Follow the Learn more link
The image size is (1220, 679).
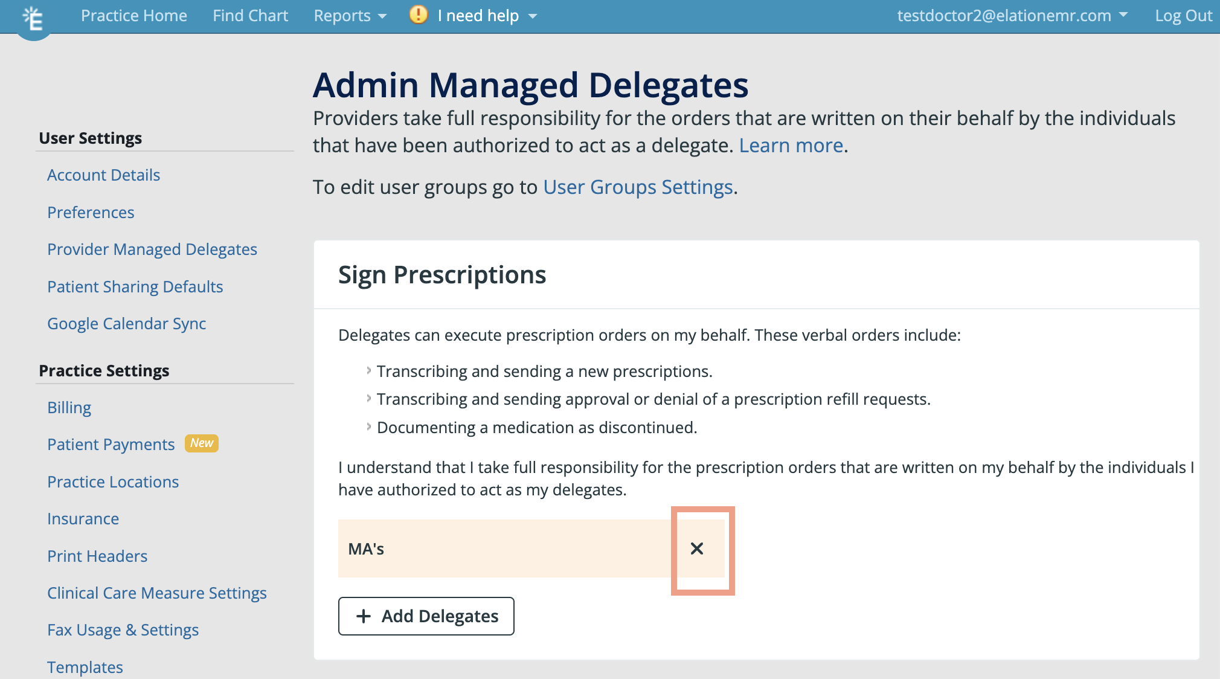[791, 145]
